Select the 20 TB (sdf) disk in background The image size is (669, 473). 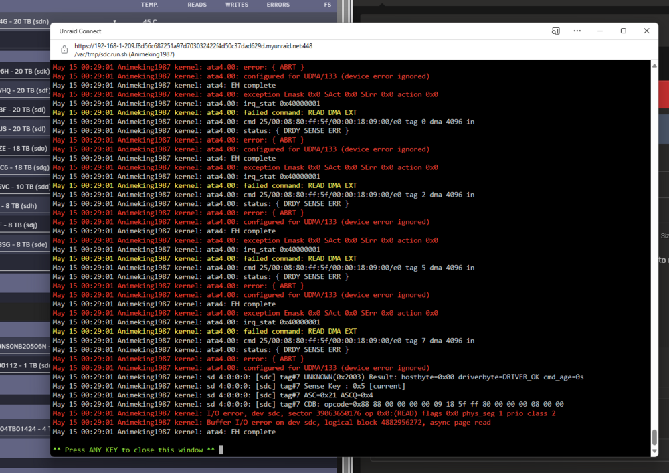(25, 90)
